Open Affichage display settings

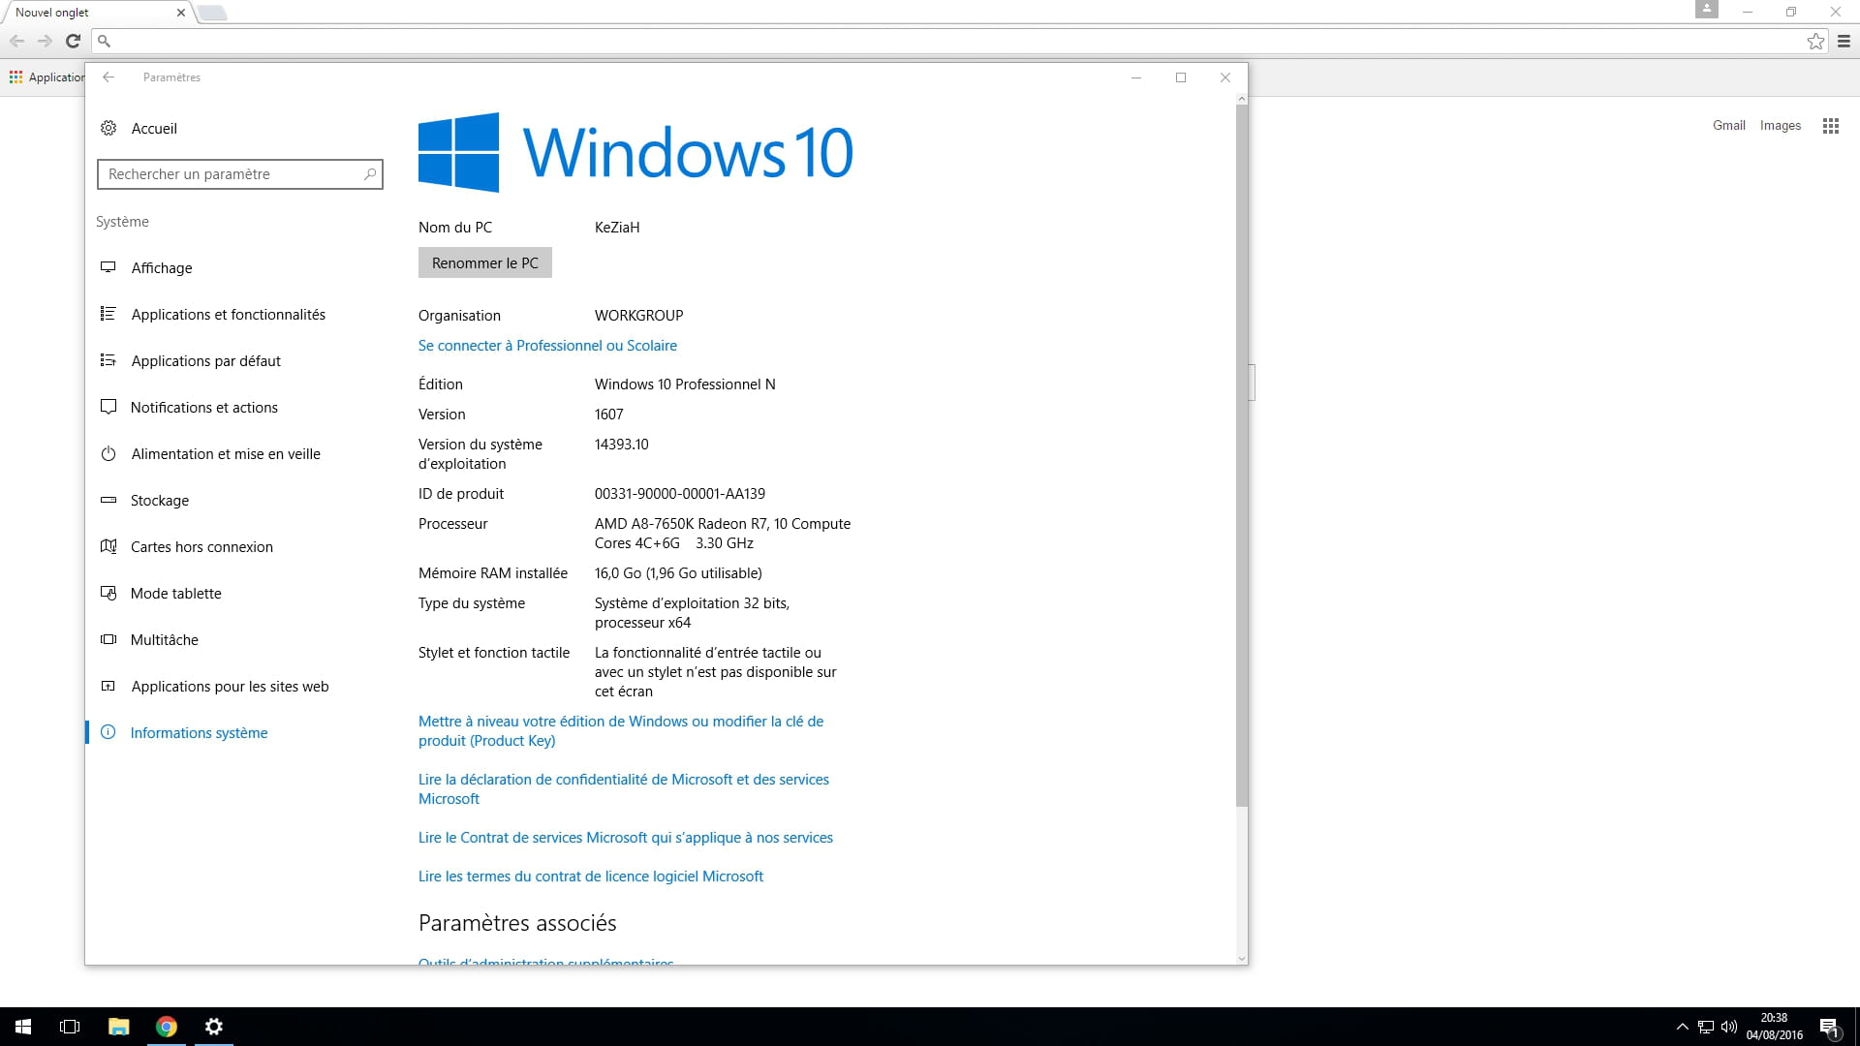tap(161, 268)
